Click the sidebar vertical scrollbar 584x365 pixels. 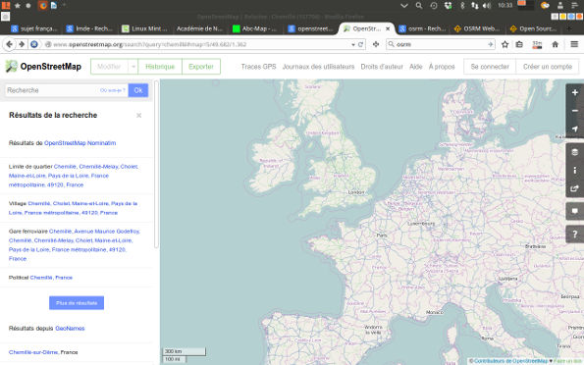156,164
